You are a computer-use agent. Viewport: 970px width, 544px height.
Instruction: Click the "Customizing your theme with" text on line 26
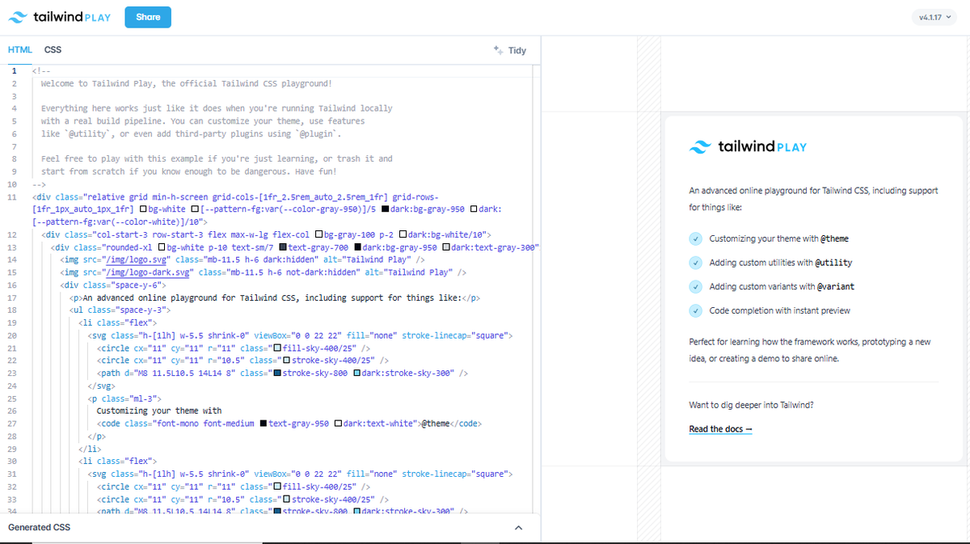point(158,411)
